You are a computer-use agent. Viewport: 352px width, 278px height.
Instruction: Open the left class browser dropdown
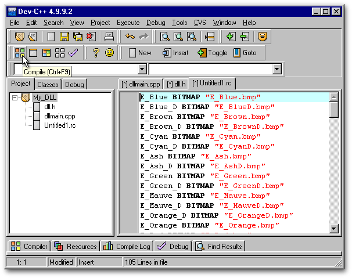pyautogui.click(x=142, y=69)
